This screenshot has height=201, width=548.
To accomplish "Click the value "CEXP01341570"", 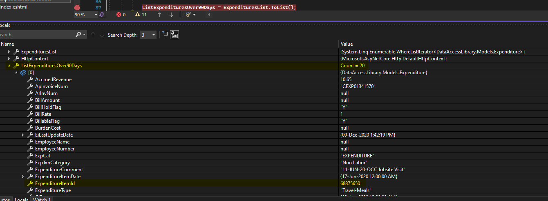I will pyautogui.click(x=358, y=86).
